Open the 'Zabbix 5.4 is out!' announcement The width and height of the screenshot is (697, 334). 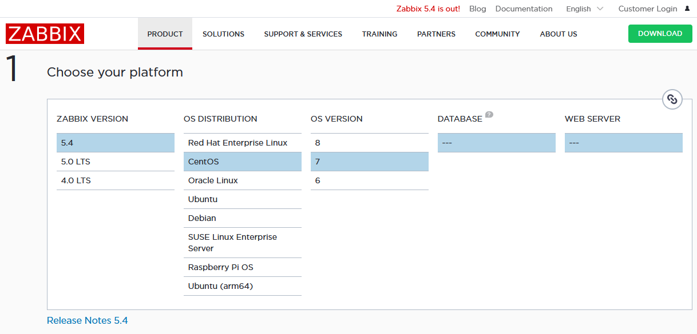point(428,9)
